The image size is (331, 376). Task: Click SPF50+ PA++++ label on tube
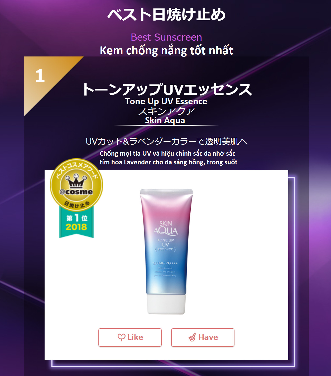[x=165, y=263]
